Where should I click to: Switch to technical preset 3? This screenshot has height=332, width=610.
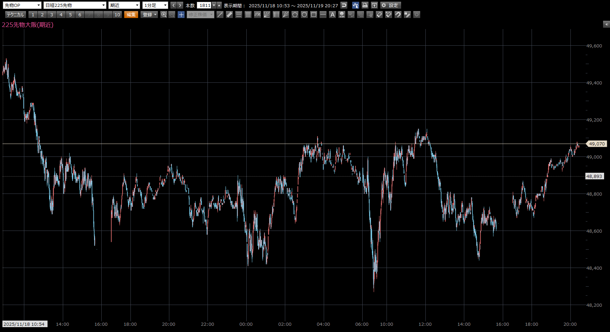(x=52, y=15)
